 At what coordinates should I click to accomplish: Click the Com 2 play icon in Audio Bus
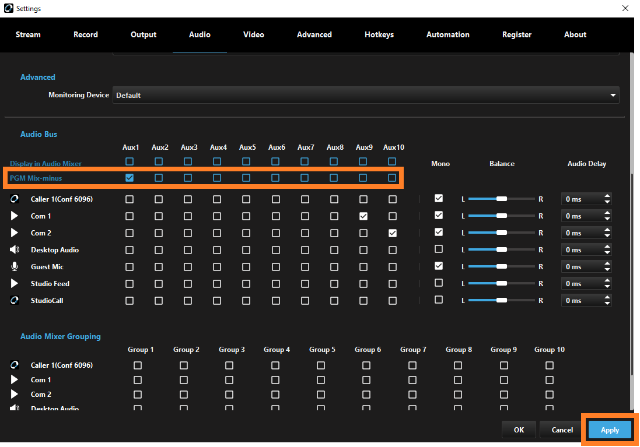tap(15, 233)
